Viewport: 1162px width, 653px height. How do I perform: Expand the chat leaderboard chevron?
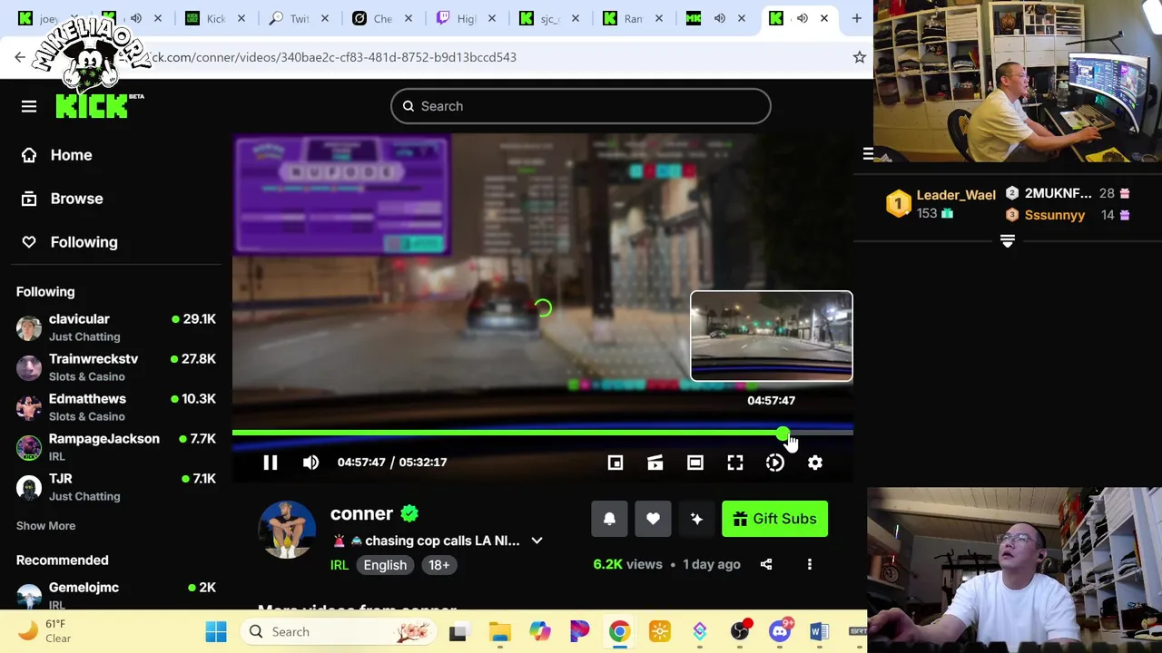pos(1007,241)
